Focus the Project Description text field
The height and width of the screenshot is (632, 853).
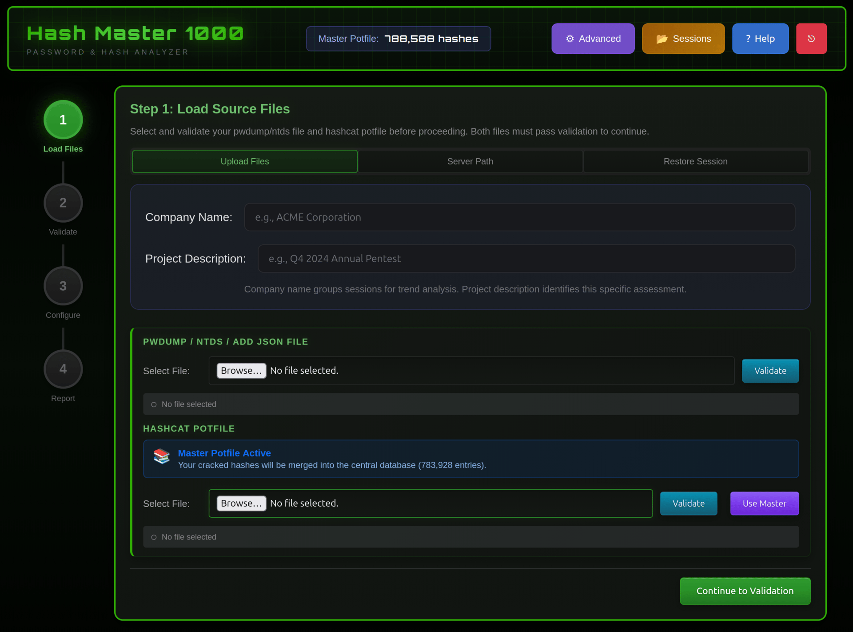tap(526, 259)
